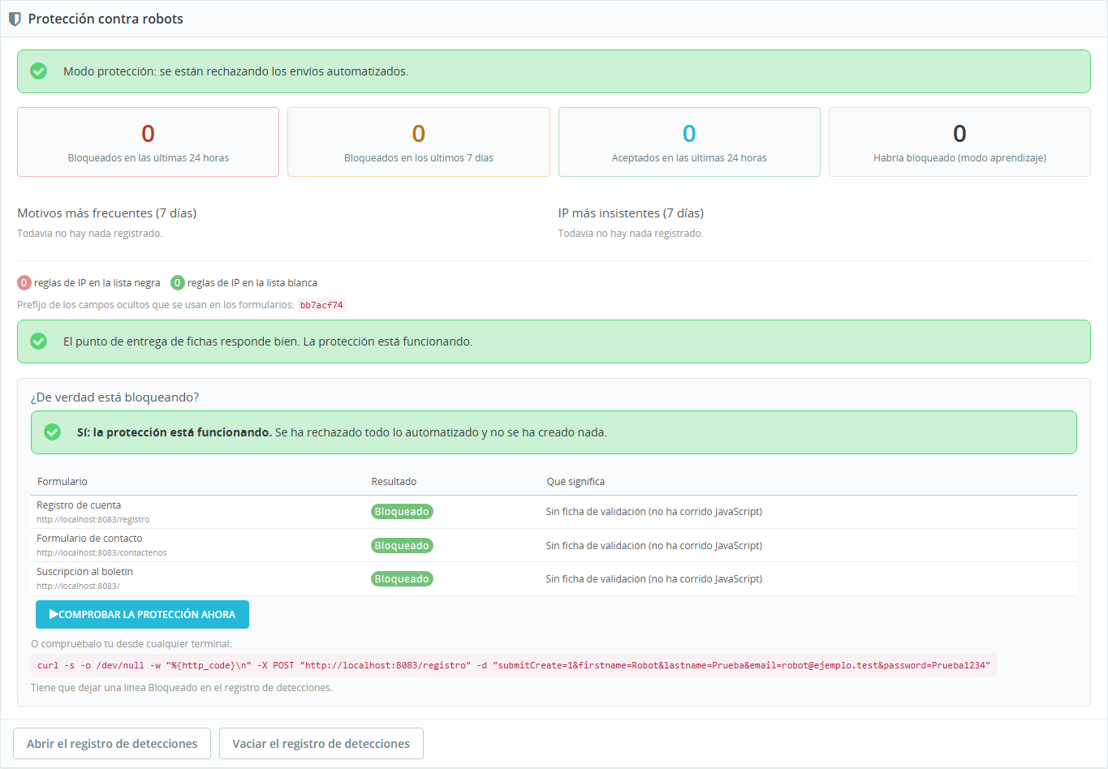Image resolution: width=1108 pixels, height=769 pixels.
Task: Select the Aceptados en las últimas 24 horas card
Action: 689,142
